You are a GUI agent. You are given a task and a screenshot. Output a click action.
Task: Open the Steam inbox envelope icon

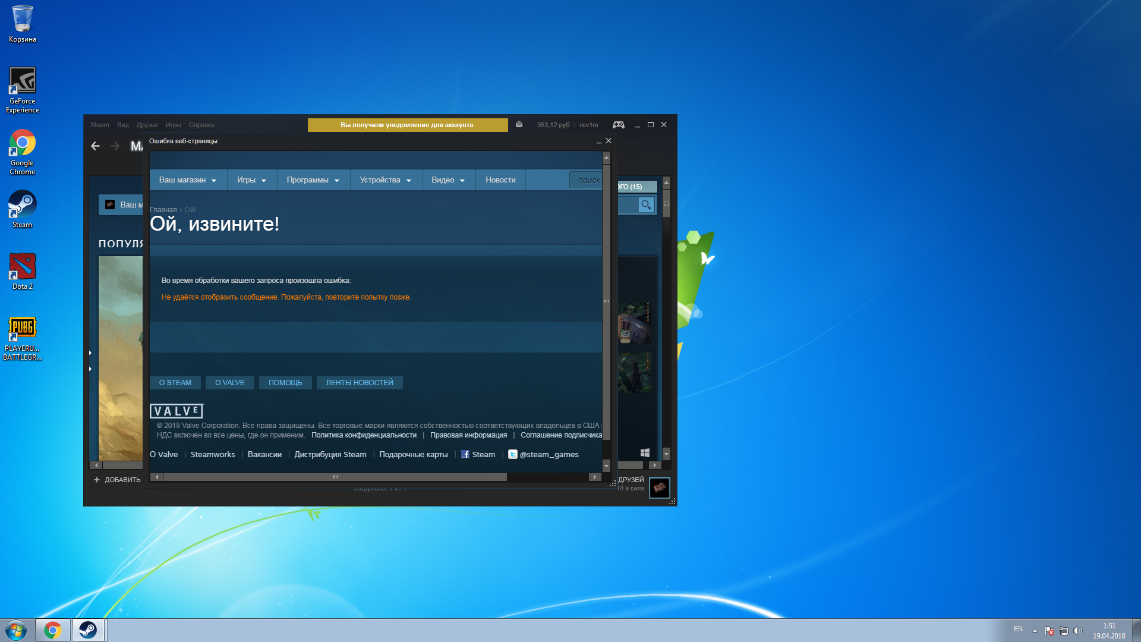(519, 124)
